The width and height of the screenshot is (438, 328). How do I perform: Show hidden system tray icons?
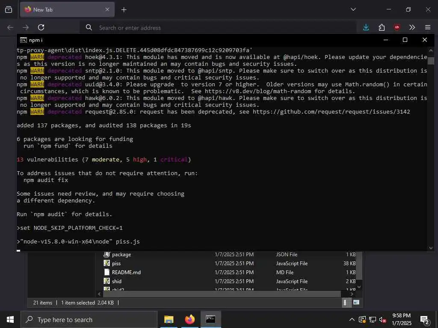coord(352,319)
